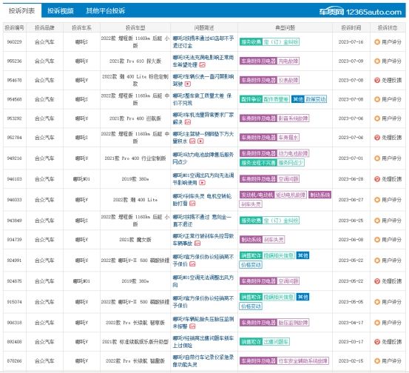Open the 哪吒V车辆仪表一直闪屏 complaint link
The image size is (409, 373).
[x=203, y=80]
